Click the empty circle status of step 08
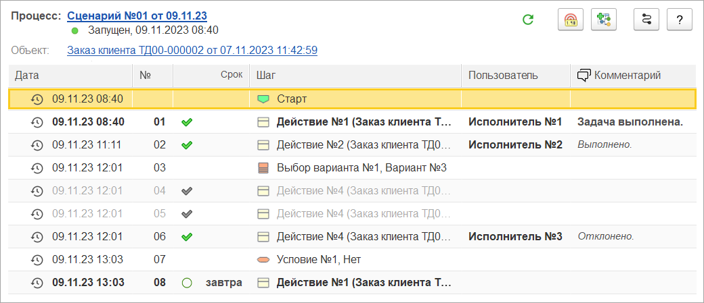 point(187,283)
